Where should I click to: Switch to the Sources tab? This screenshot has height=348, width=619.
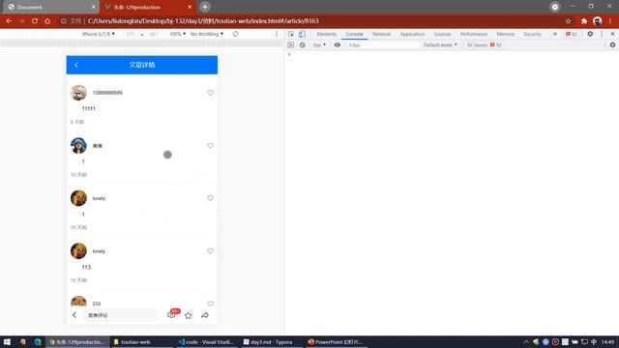tap(442, 34)
